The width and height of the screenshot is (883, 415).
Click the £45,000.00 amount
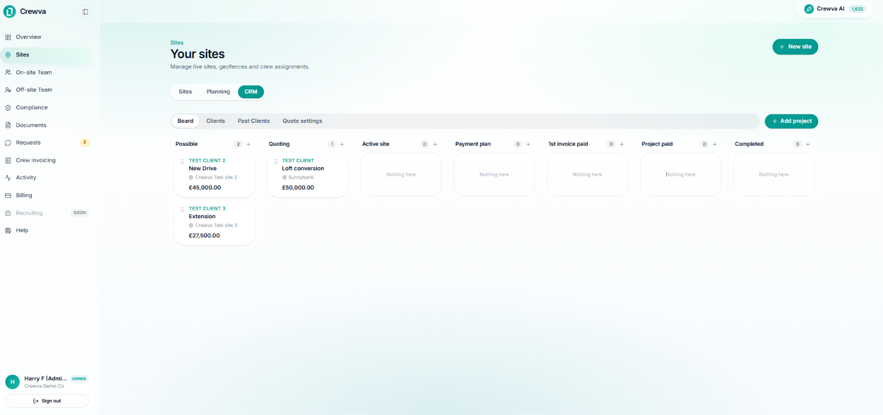pos(205,188)
